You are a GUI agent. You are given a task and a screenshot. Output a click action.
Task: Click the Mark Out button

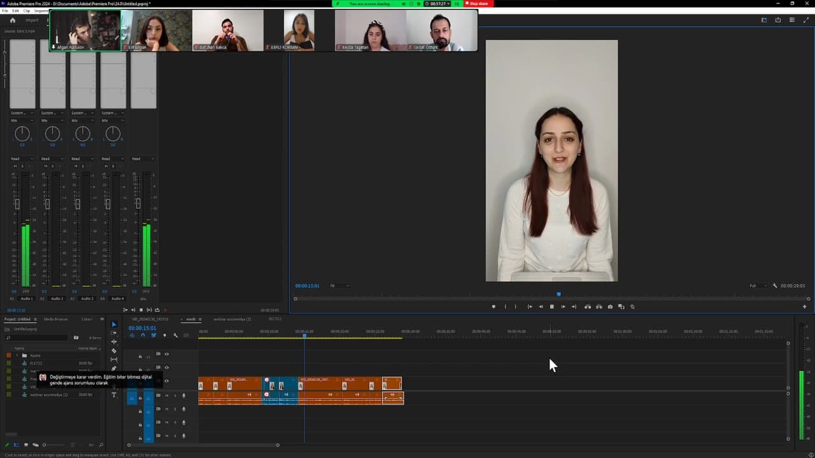pyautogui.click(x=516, y=307)
